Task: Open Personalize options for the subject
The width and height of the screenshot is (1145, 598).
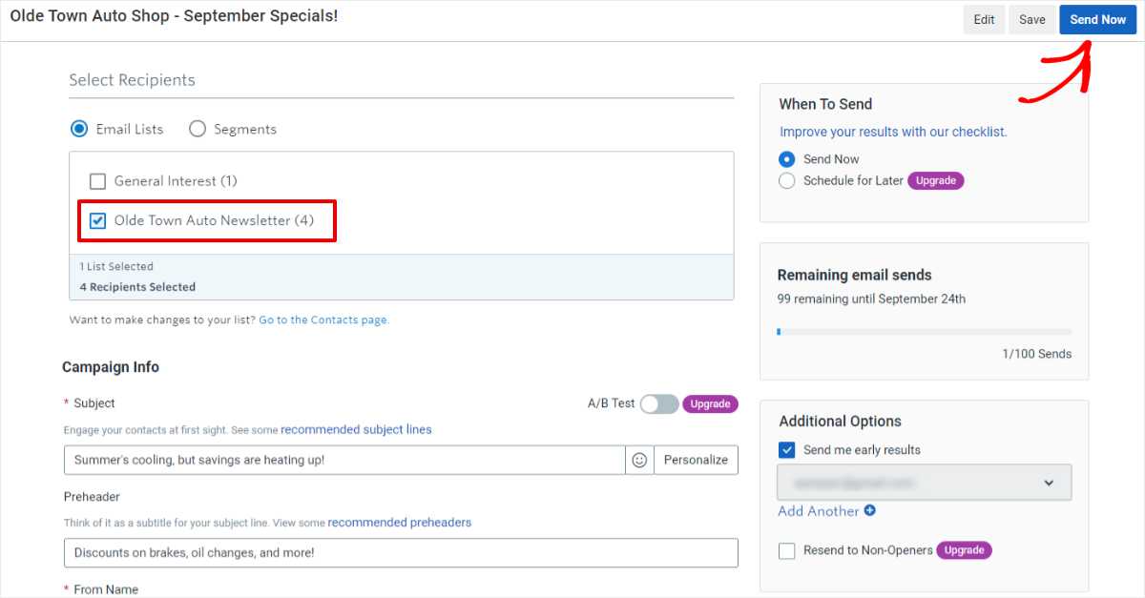Action: 696,460
